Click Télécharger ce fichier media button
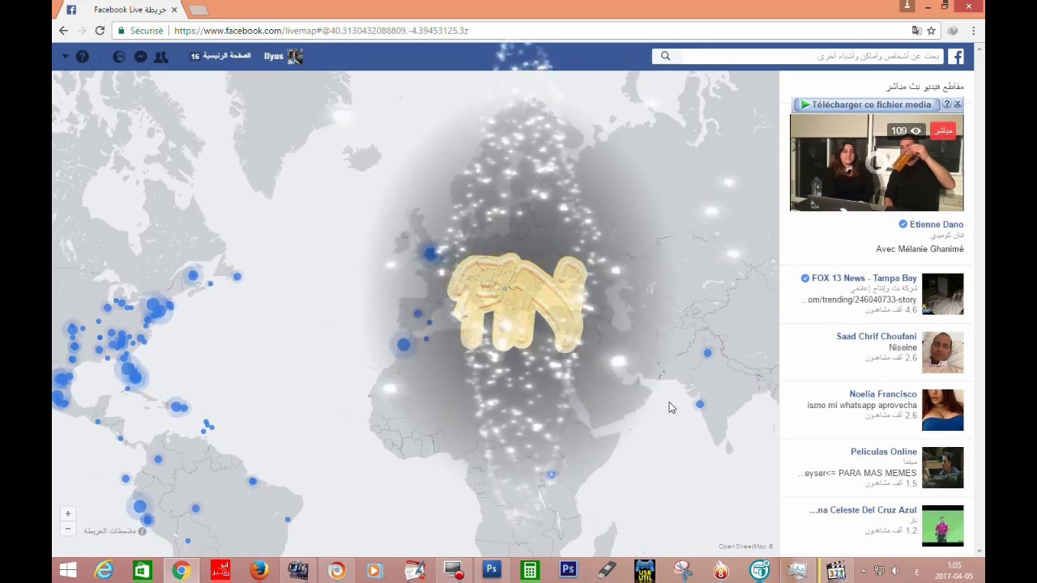 [x=865, y=104]
